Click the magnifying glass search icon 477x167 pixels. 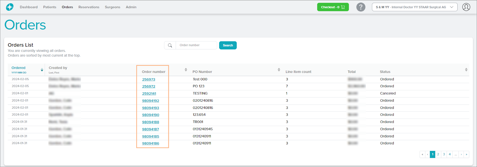(x=170, y=45)
